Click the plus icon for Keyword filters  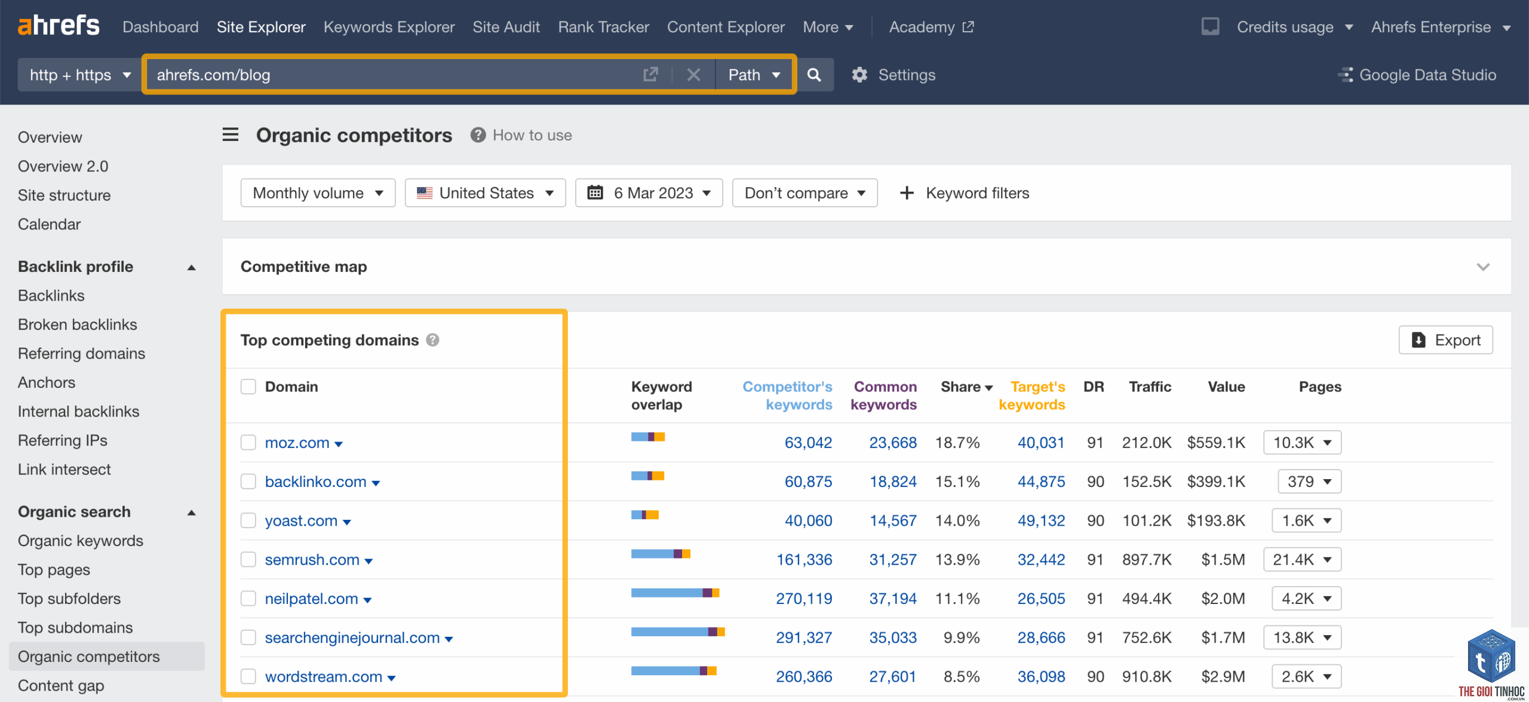[907, 193]
